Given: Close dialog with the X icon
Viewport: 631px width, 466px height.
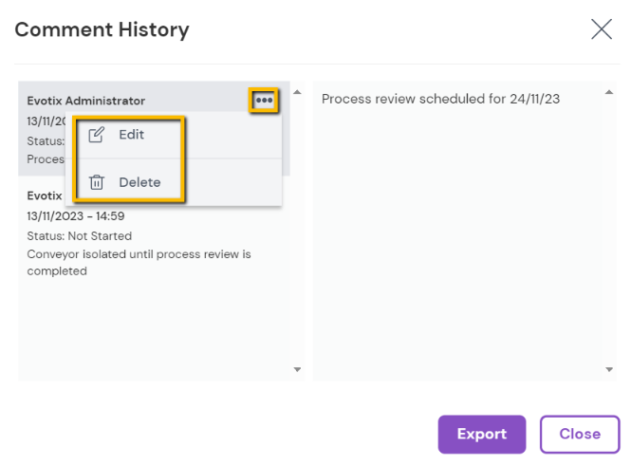Looking at the screenshot, I should [602, 29].
